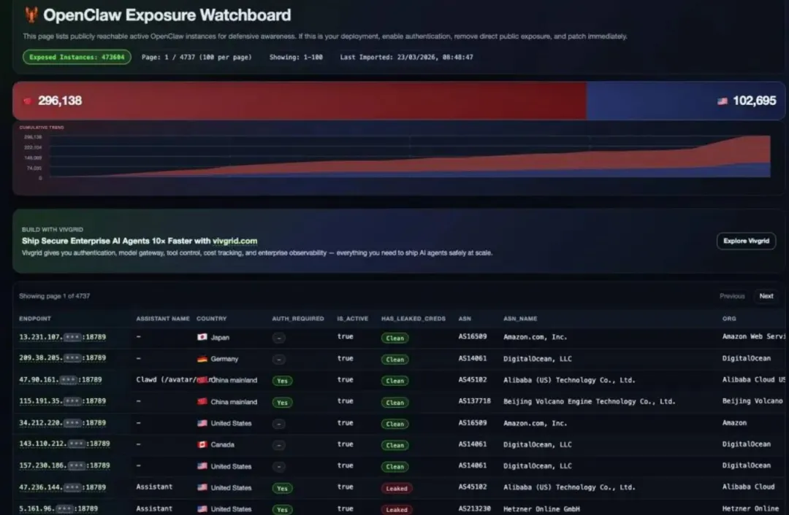Click the ORG column header

pyautogui.click(x=729, y=319)
